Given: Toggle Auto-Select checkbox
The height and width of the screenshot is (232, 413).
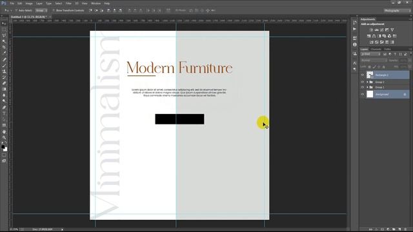Looking at the screenshot, I should [x=16, y=10].
